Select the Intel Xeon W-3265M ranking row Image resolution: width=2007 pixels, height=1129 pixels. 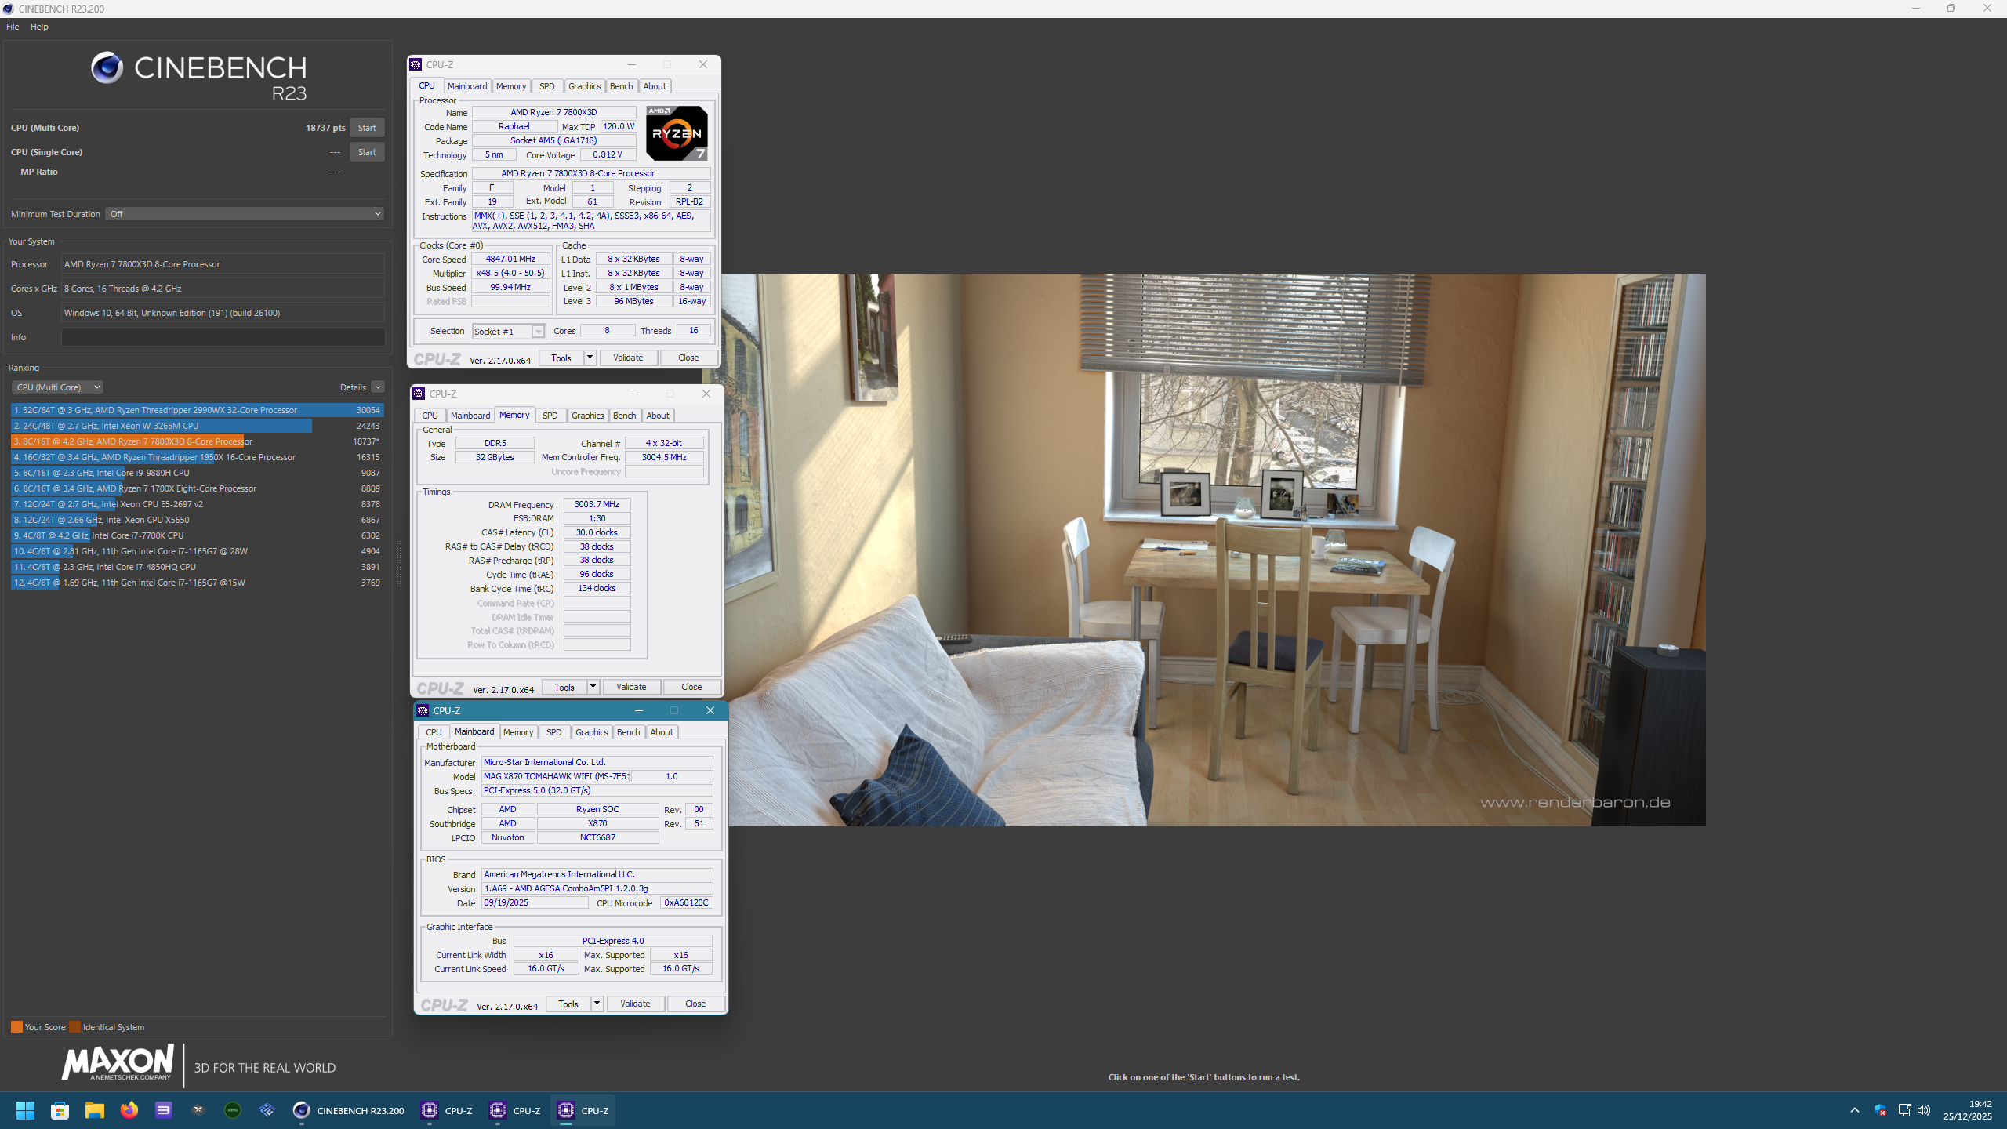[197, 426]
